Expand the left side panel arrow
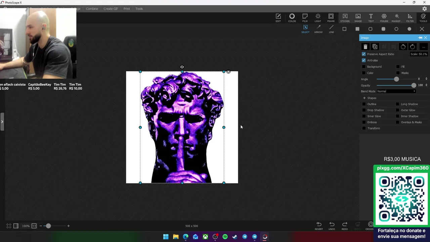Viewport: 430px width, 242px height. coord(2,122)
